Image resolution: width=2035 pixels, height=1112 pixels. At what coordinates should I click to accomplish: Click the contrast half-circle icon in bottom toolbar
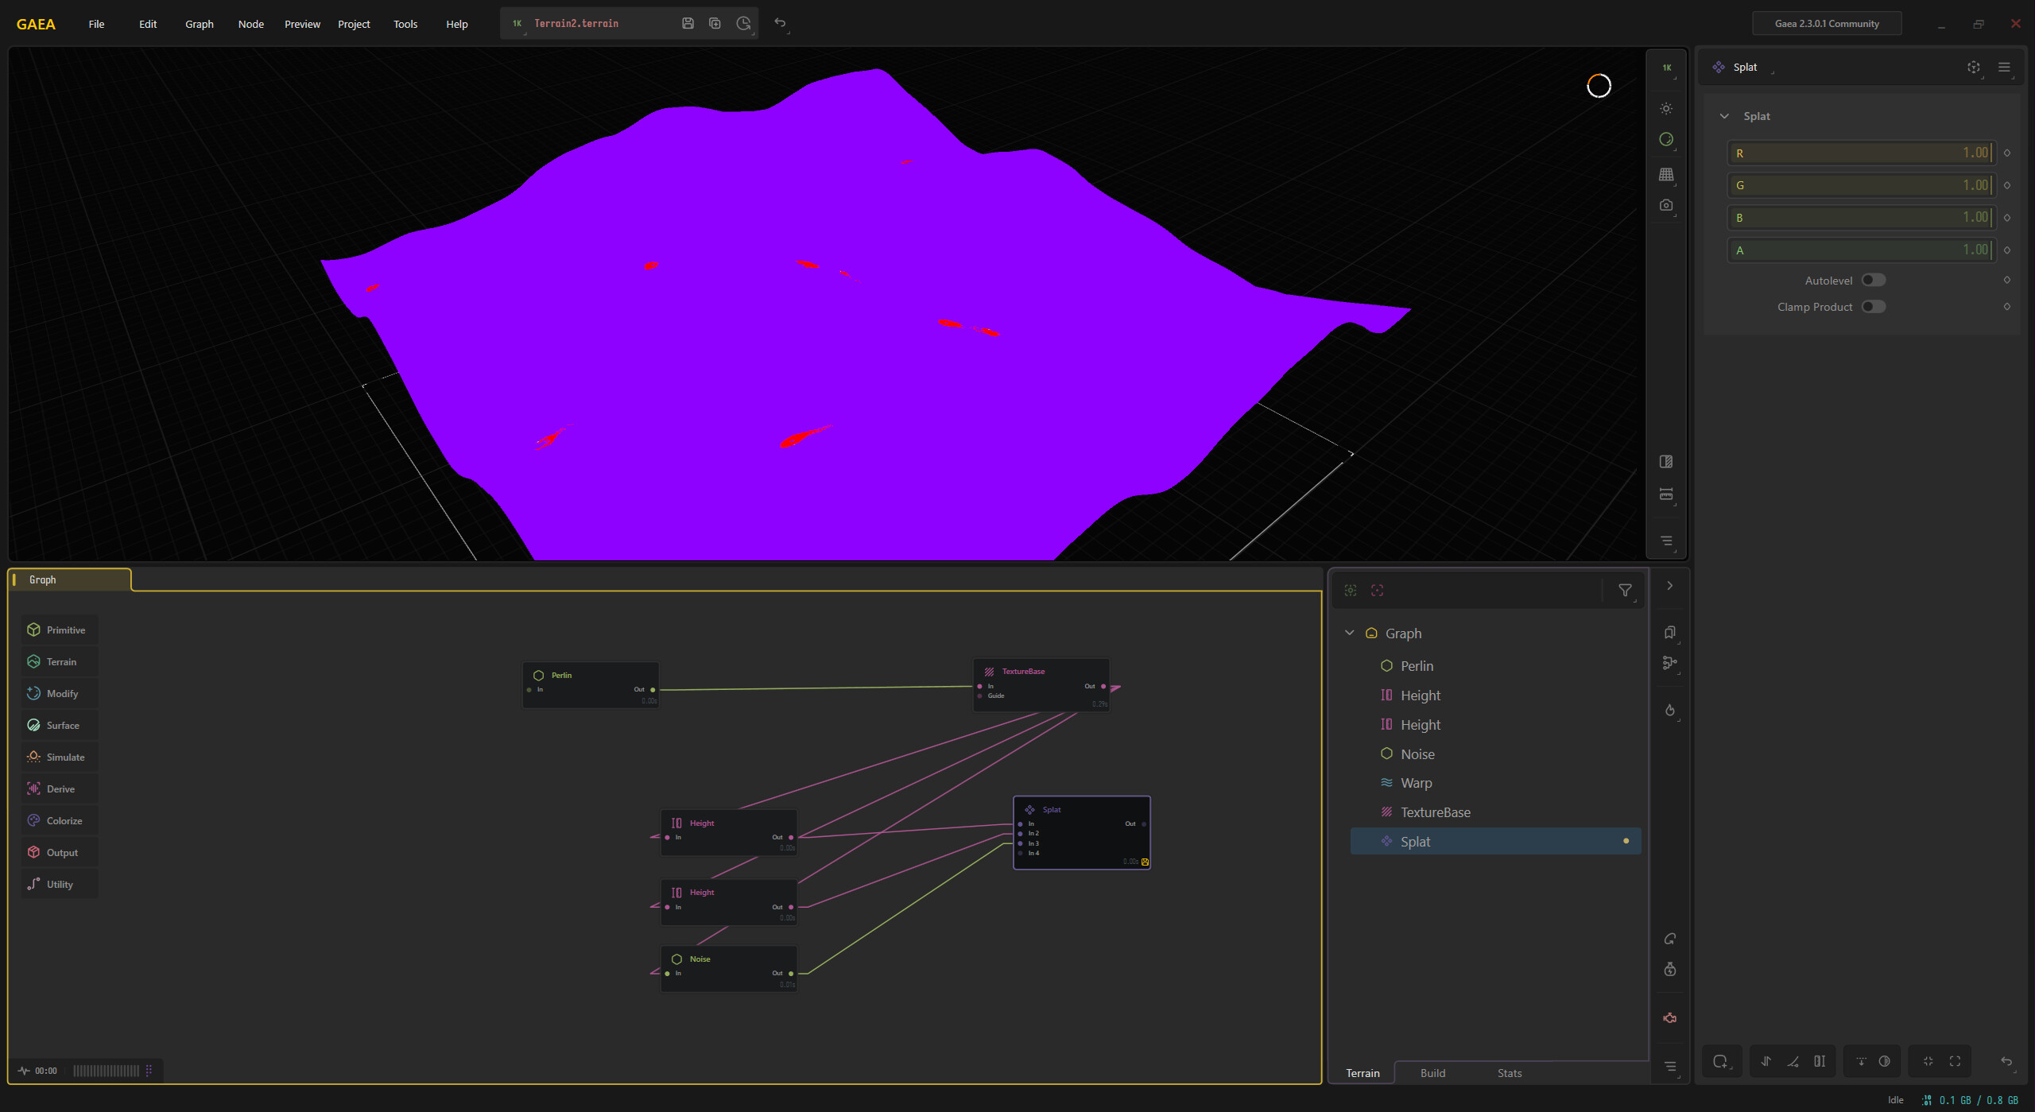point(1884,1062)
